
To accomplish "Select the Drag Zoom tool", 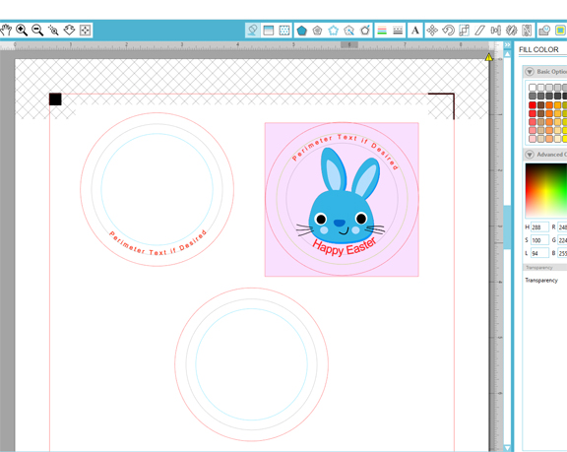I will (69, 30).
